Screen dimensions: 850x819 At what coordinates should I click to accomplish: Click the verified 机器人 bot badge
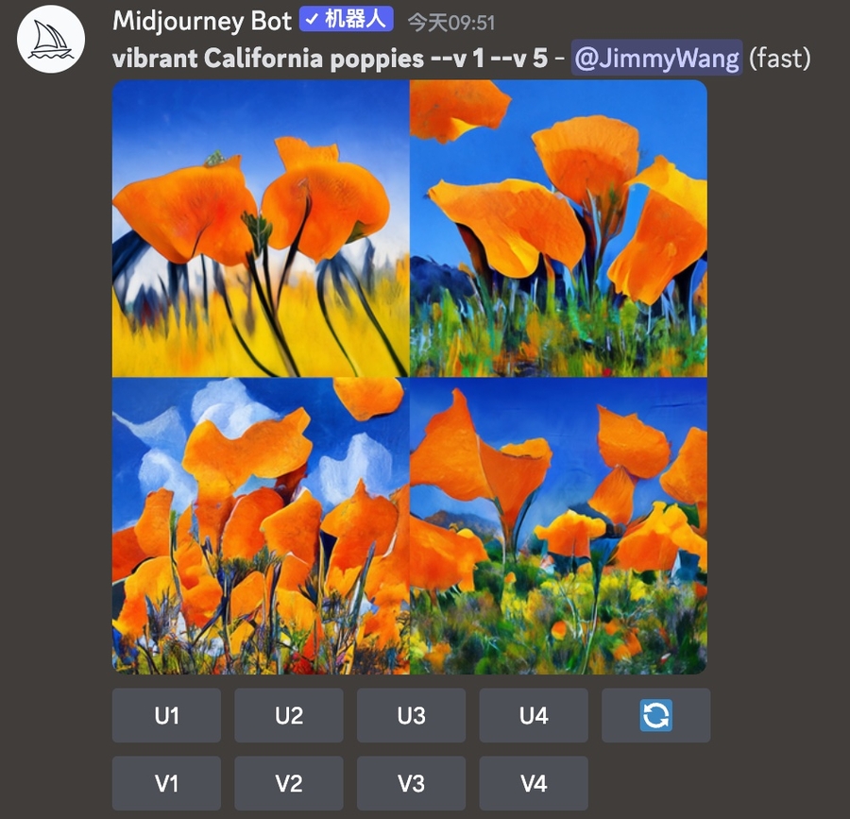(347, 20)
